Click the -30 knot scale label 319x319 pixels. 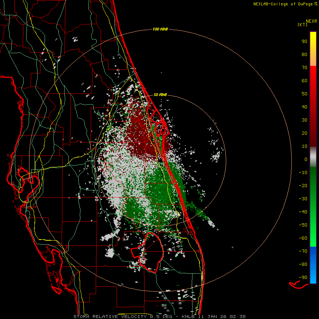pos(303,199)
